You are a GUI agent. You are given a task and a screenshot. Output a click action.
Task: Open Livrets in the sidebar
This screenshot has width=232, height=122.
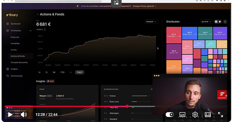[13, 50]
